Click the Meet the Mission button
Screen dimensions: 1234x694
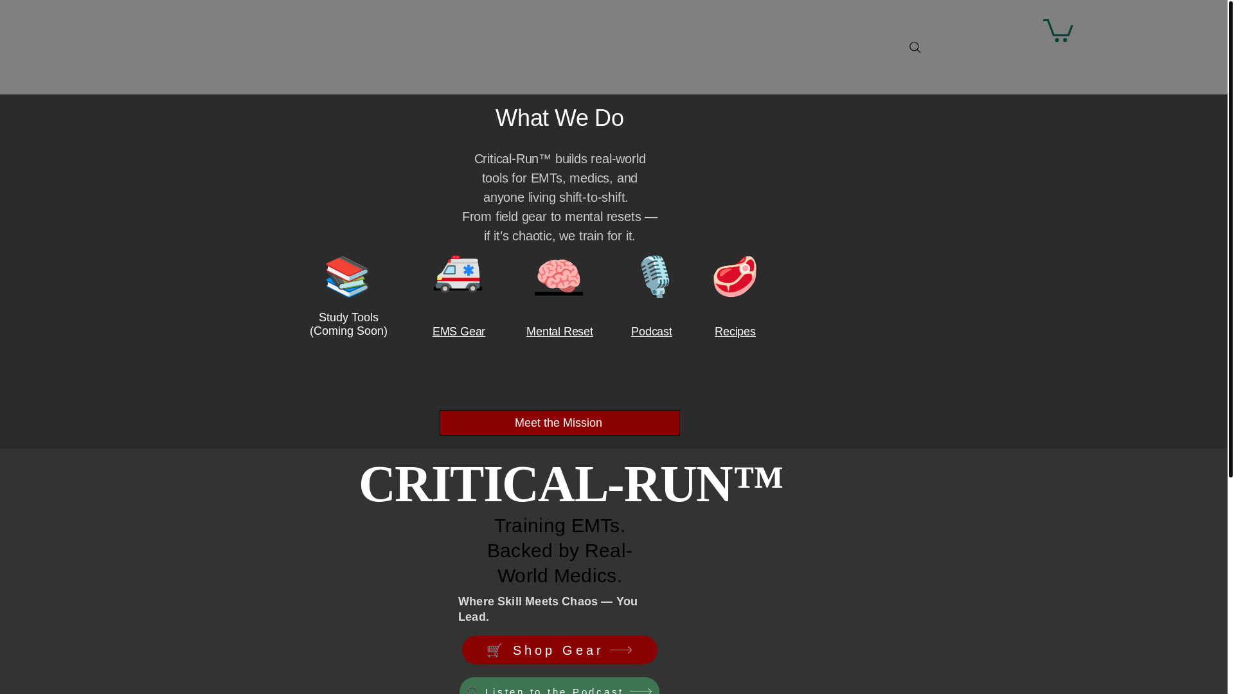coord(560,423)
